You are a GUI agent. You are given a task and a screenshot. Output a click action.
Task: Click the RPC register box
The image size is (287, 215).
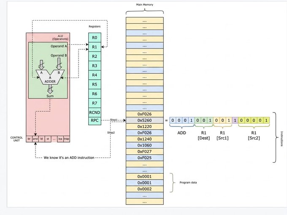(x=95, y=121)
